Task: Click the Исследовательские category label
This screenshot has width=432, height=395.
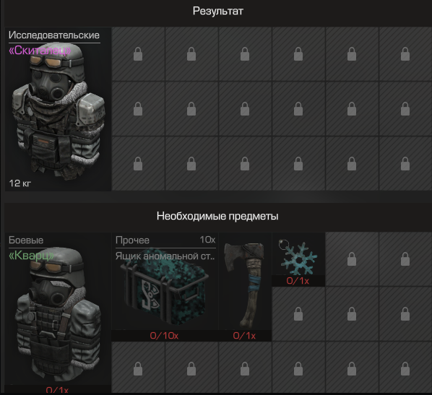Action: click(x=54, y=35)
